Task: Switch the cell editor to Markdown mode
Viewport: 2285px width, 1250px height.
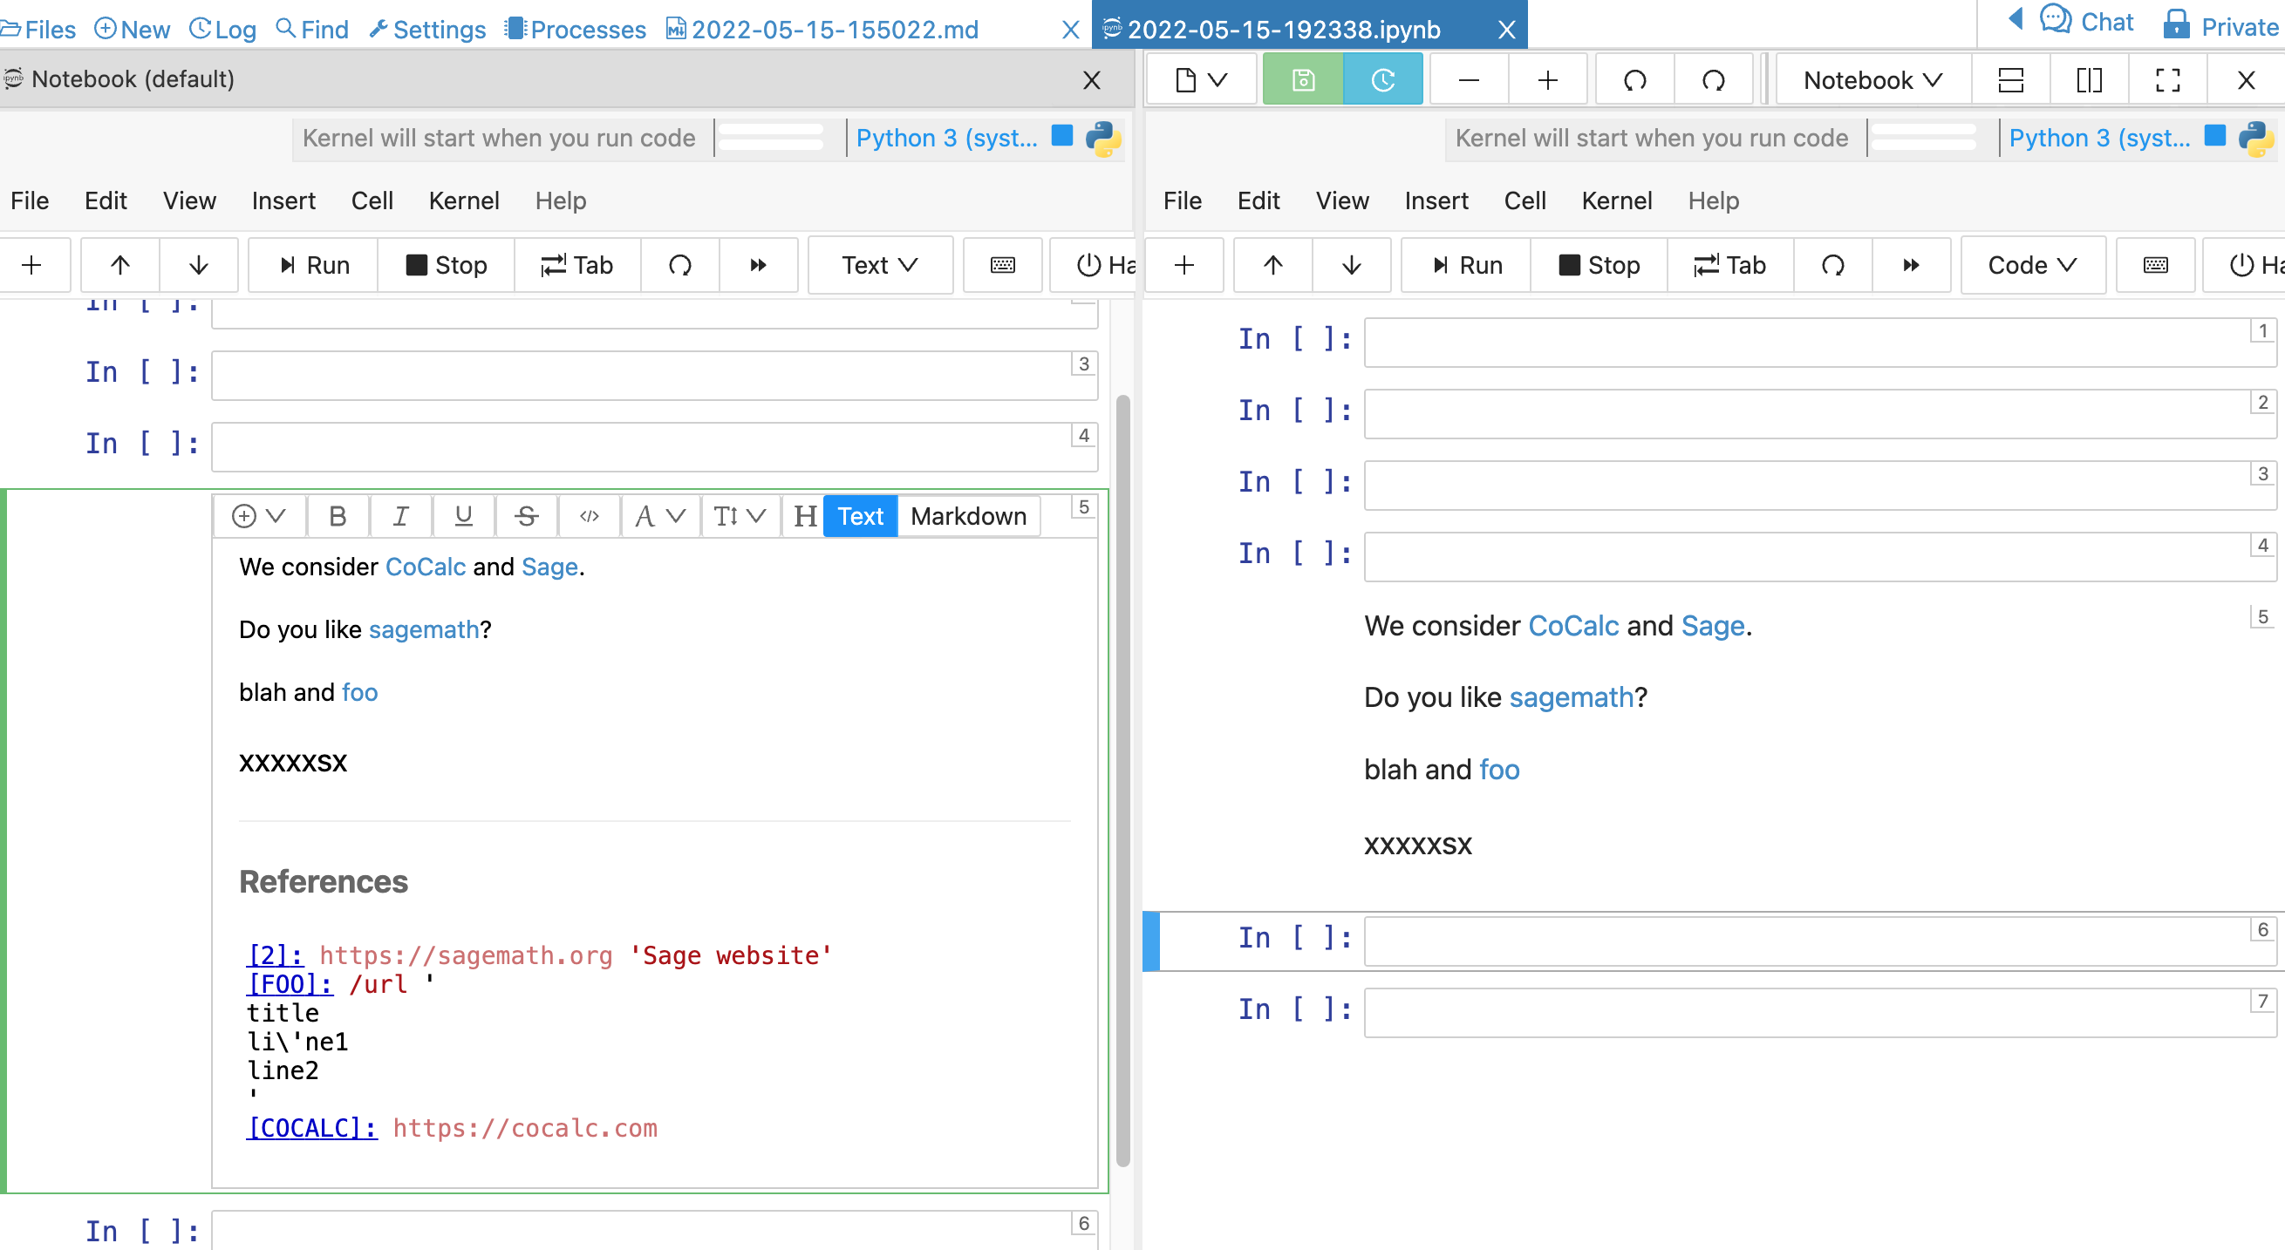Action: click(968, 516)
